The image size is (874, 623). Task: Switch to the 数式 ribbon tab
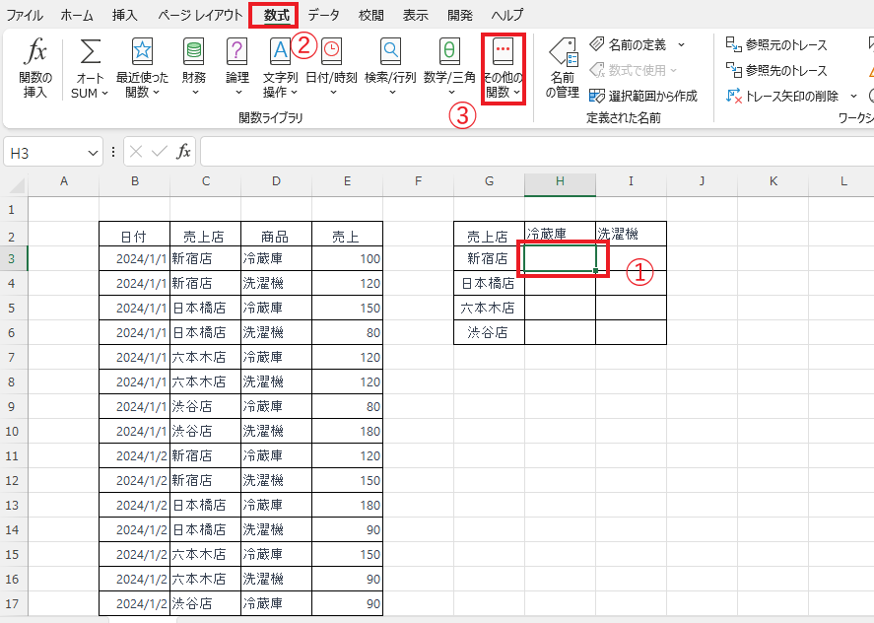point(276,15)
